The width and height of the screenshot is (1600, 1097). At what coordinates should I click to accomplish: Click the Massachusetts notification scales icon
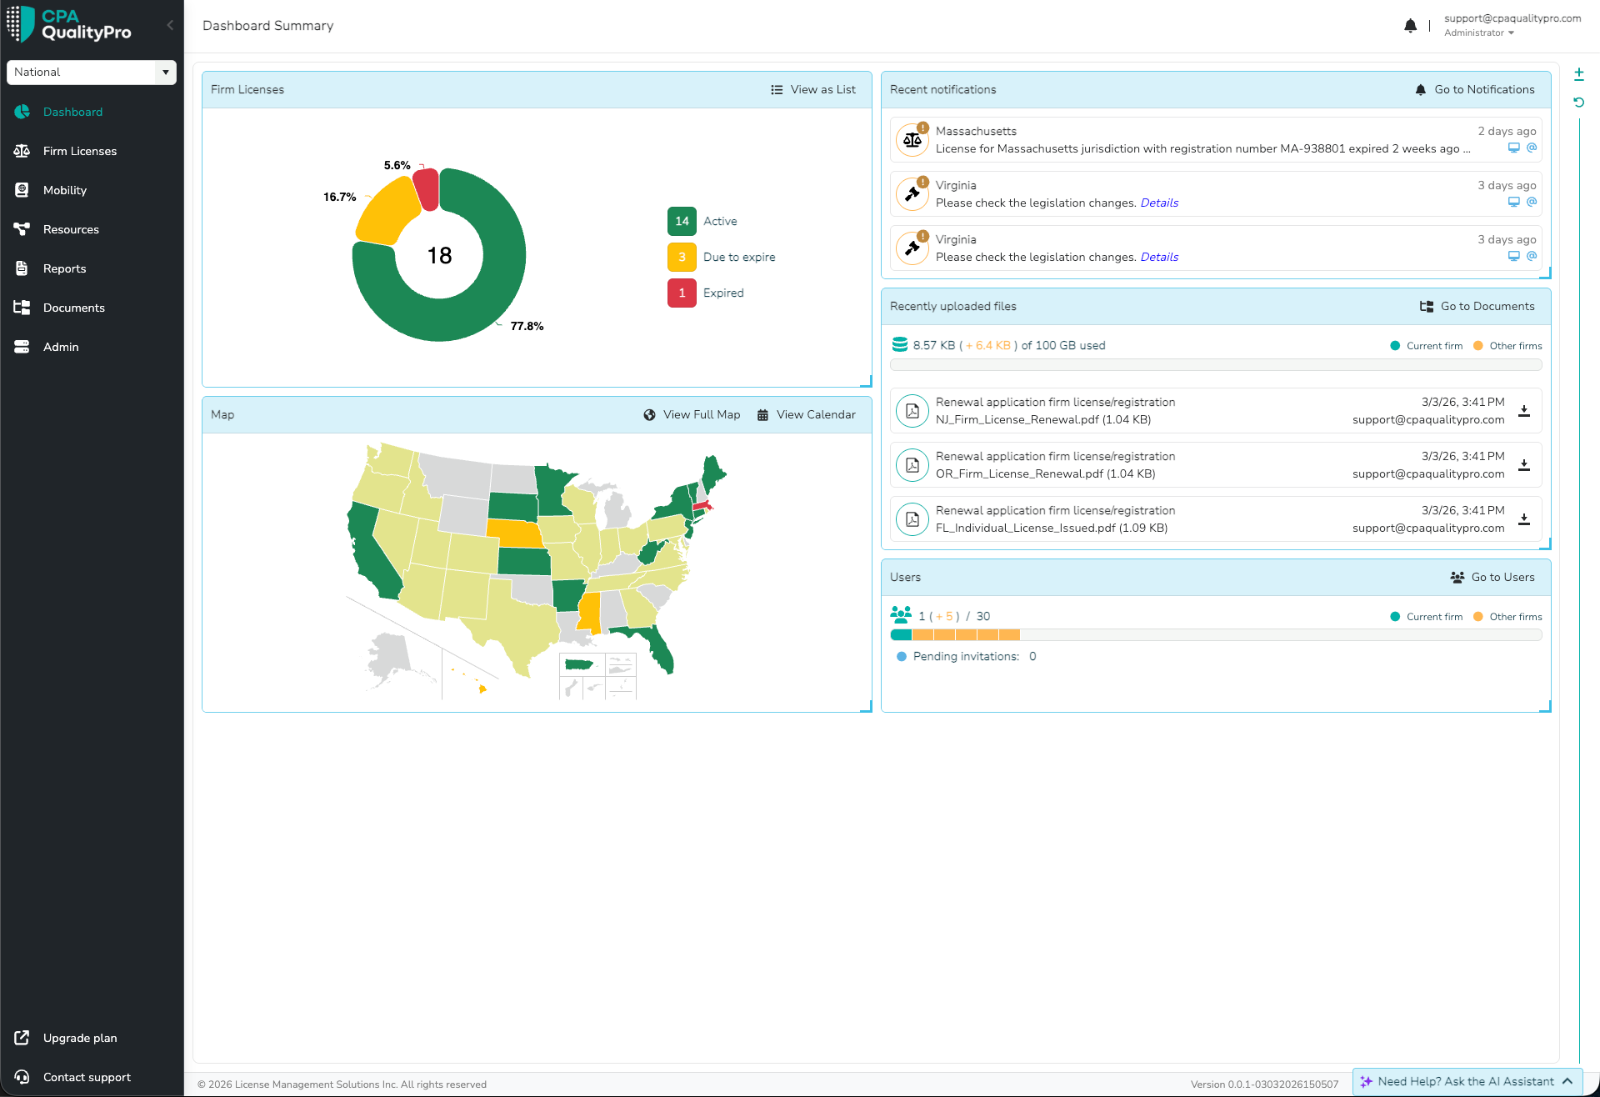(912, 140)
